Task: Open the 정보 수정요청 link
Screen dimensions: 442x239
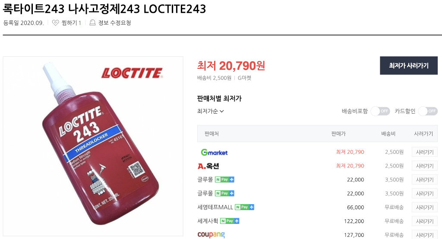Action: [x=114, y=23]
